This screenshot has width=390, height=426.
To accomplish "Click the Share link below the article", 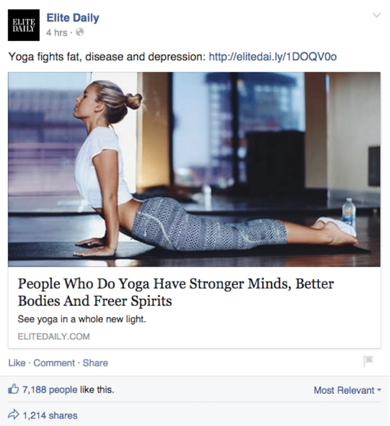I will pos(96,363).
